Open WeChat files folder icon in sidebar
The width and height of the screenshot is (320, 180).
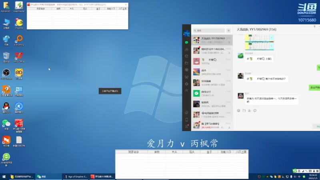coord(186,63)
